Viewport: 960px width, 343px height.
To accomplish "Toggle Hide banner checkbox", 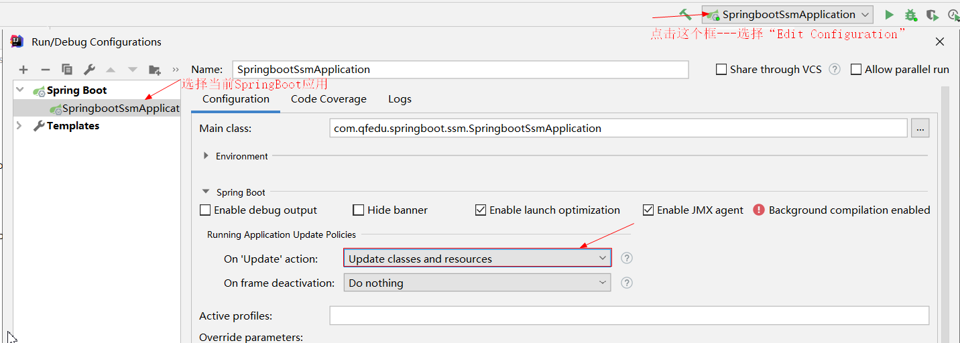I will [359, 210].
